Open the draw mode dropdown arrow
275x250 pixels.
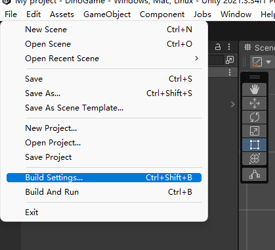(x=268, y=62)
